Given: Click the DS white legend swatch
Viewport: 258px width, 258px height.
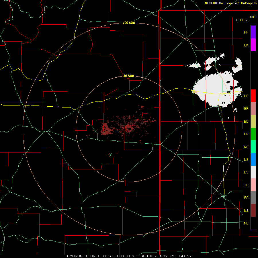Looking at the screenshot, I should click(253, 172).
